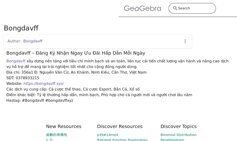237x141 pixels.
Task: Click the SĐT phone number line
Action: pos(23,78)
